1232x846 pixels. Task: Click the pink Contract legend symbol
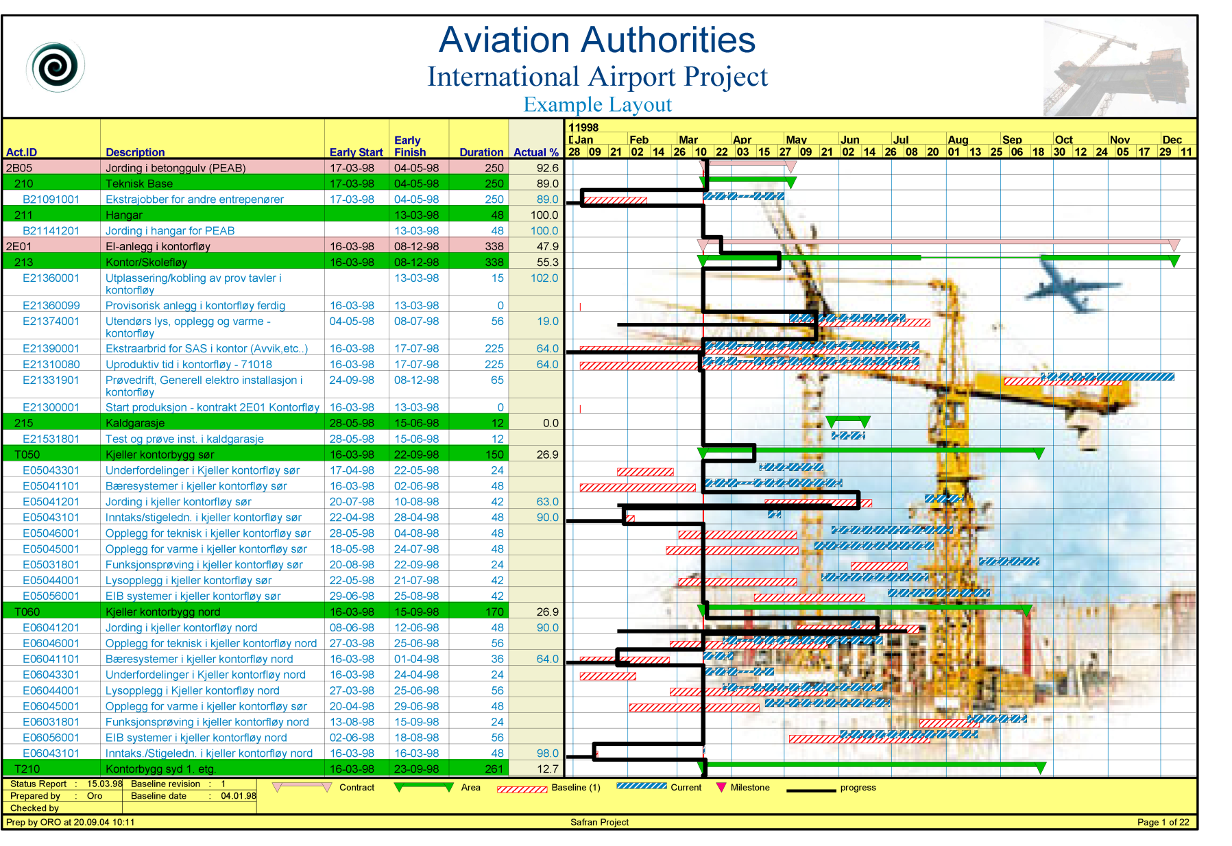302,787
